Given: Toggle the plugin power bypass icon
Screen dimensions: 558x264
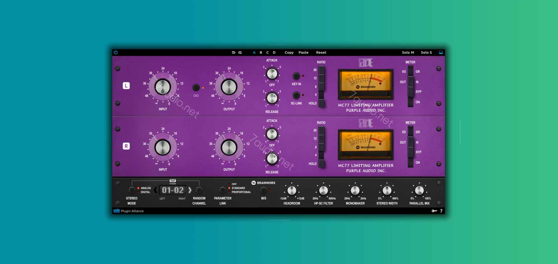Looking at the screenshot, I should 116,53.
